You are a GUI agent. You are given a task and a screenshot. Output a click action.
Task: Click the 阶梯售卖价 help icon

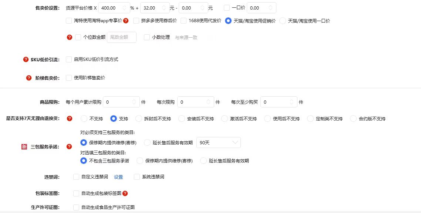tap(28, 78)
